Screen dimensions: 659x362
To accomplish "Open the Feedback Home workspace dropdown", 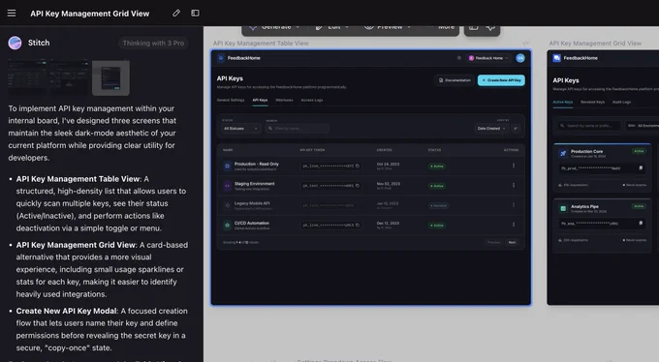I will [487, 58].
